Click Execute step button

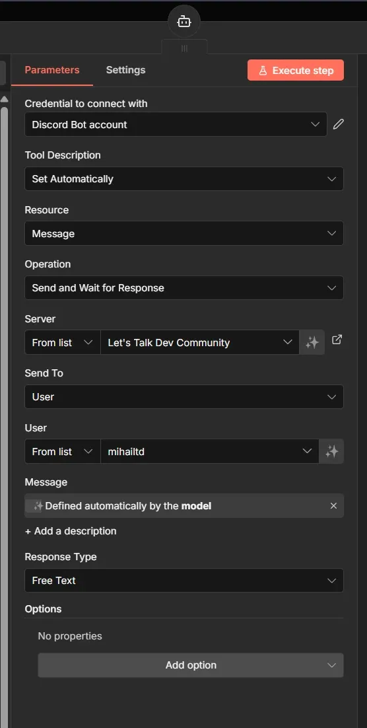296,70
